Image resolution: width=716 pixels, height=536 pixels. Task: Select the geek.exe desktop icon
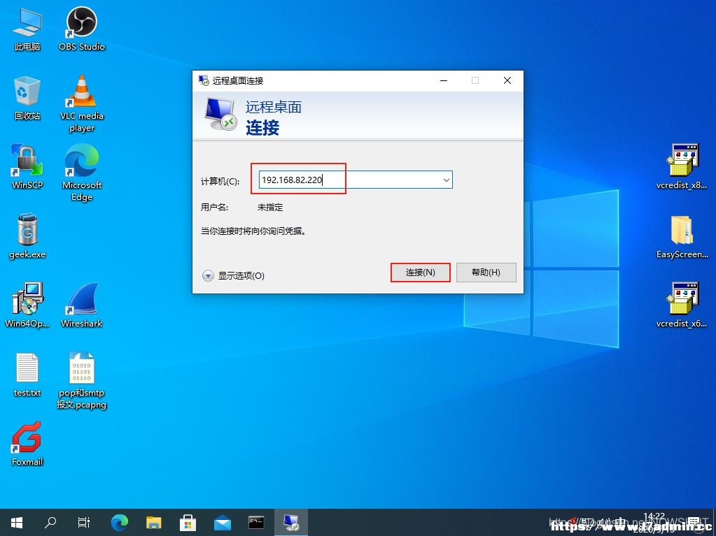click(27, 236)
